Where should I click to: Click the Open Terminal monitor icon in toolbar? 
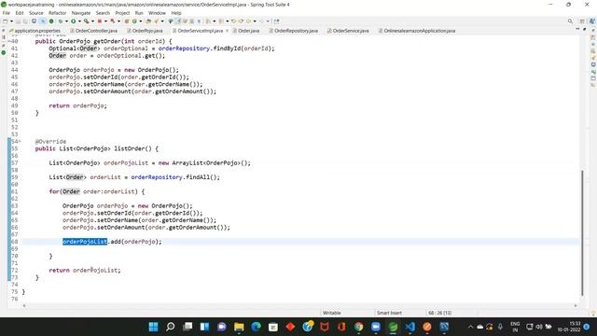[34, 21]
